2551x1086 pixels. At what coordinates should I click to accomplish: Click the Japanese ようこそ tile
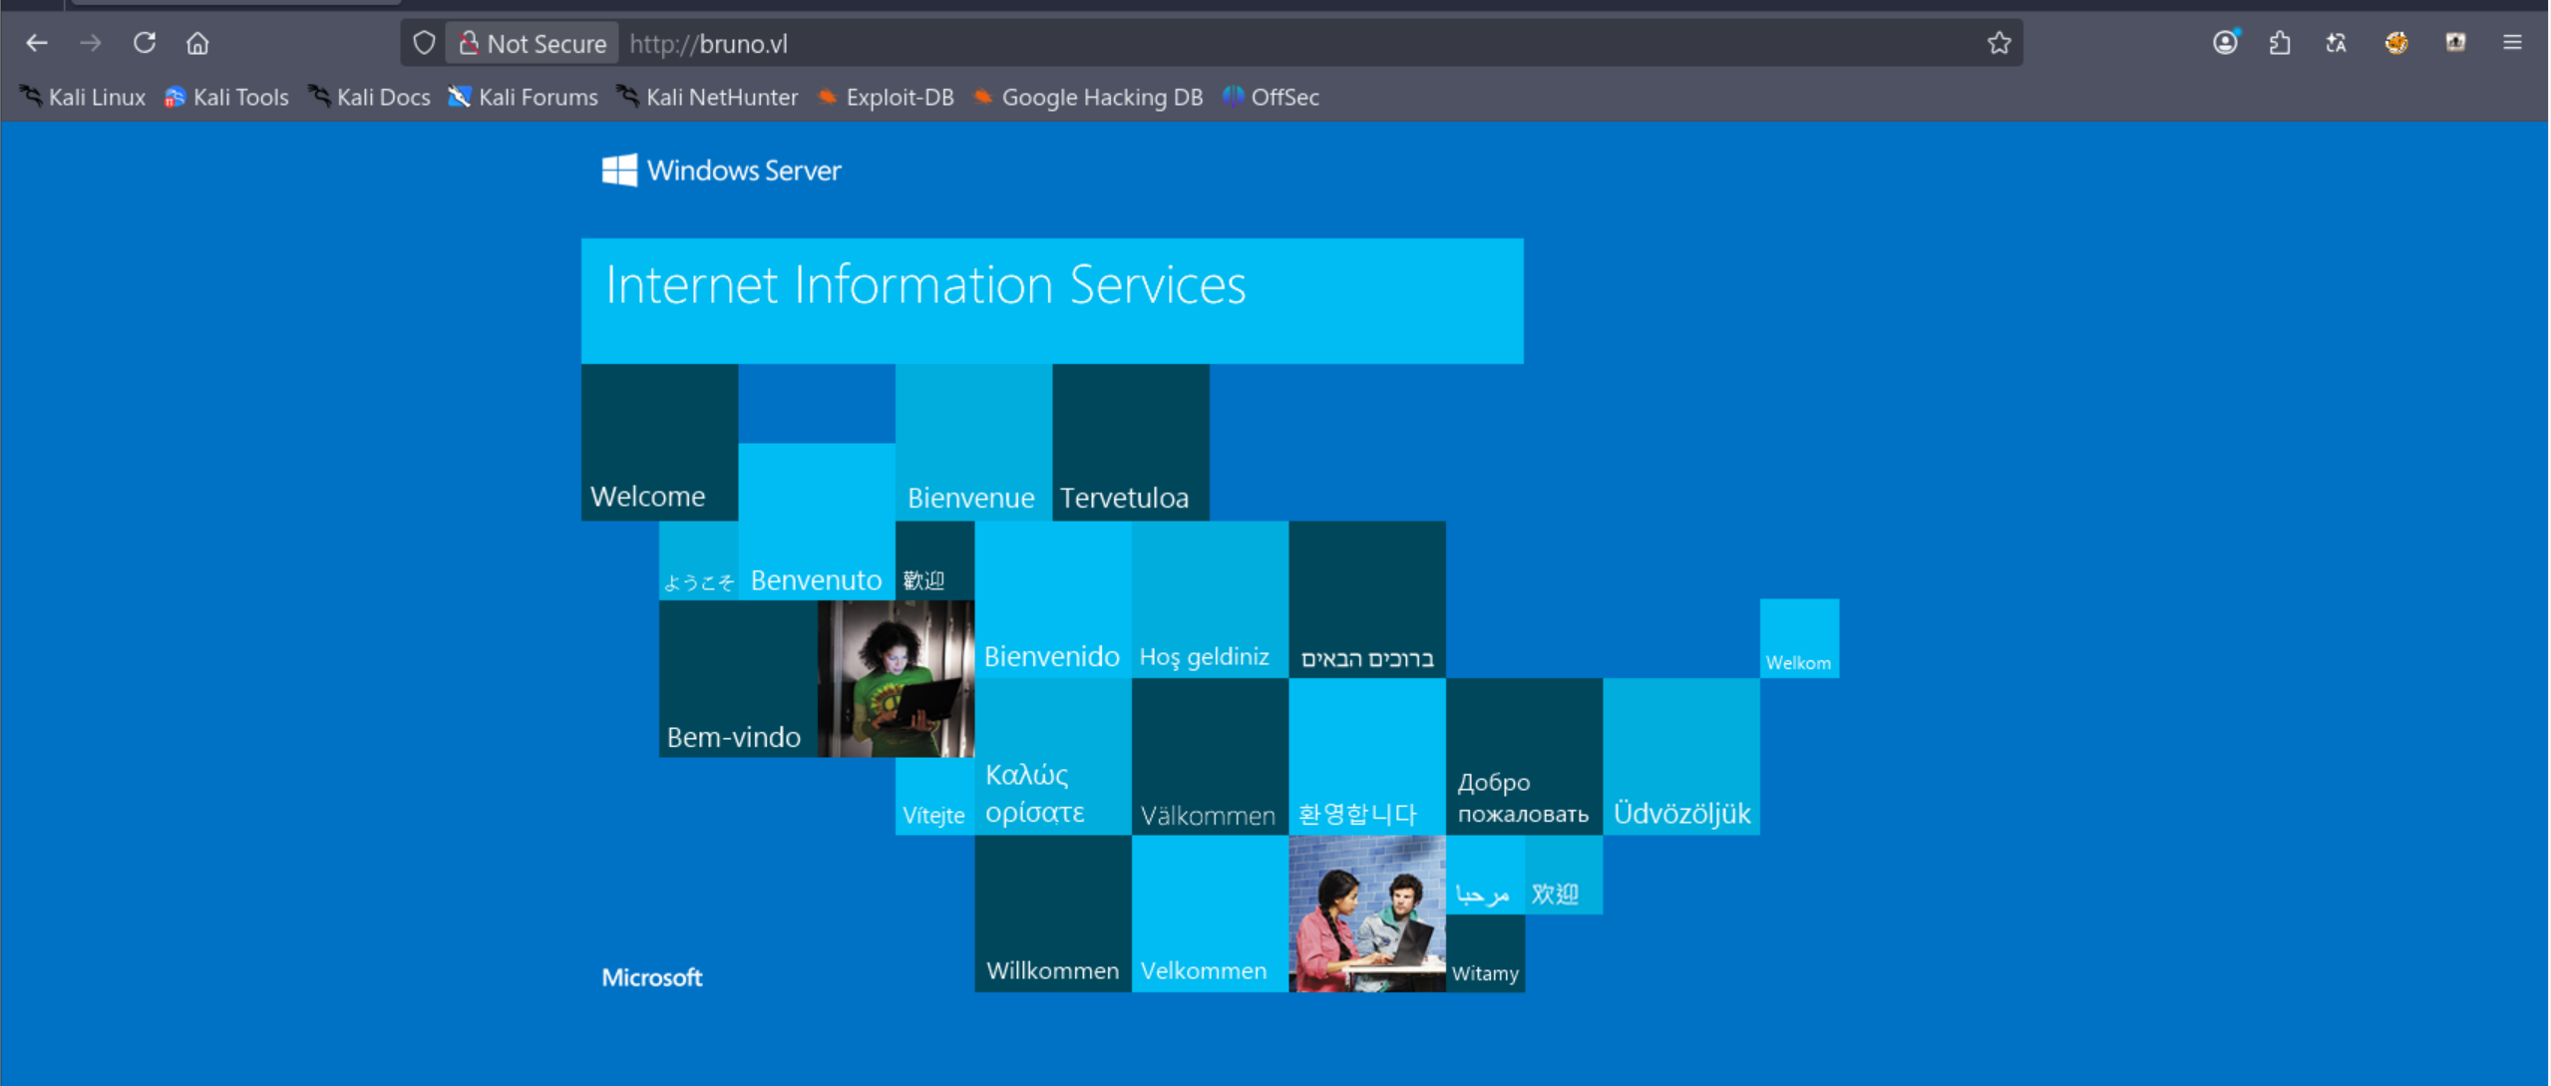point(699,560)
